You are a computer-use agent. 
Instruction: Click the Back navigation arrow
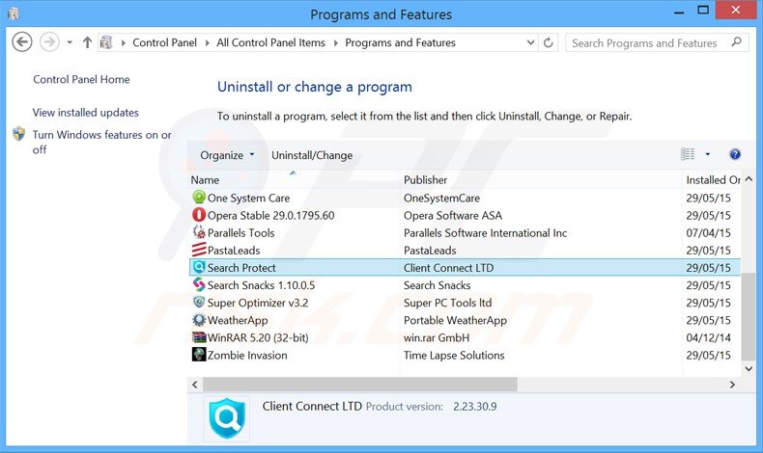click(22, 42)
